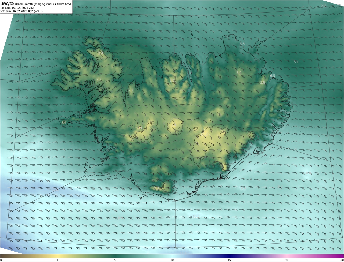Click the 6.6 value label on the map

pos(243,43)
